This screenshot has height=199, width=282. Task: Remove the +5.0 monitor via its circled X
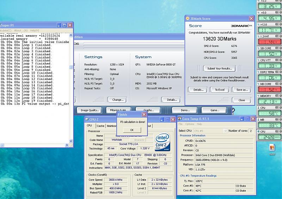(281, 12)
